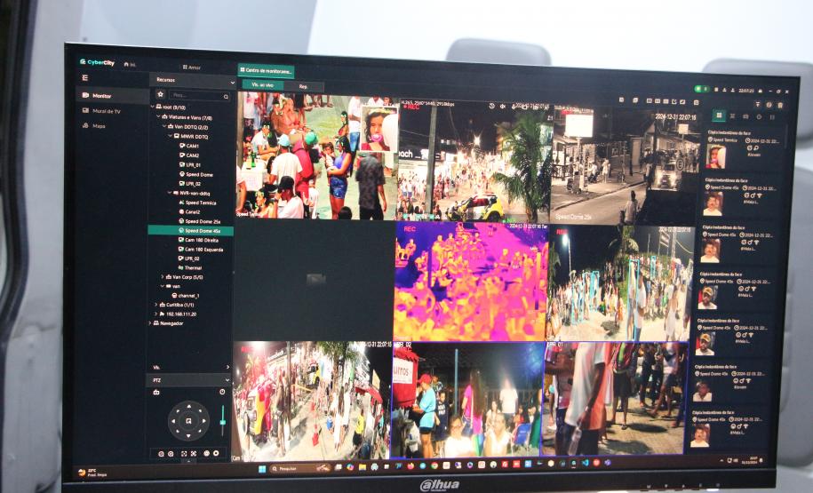813x493 pixels.
Task: Click the PTZ center locate button
Action: coord(189,419)
